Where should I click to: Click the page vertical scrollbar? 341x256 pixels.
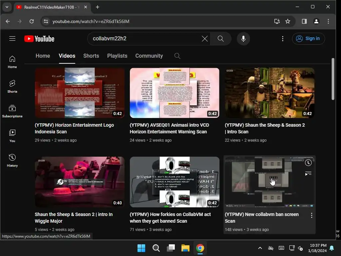(x=333, y=79)
